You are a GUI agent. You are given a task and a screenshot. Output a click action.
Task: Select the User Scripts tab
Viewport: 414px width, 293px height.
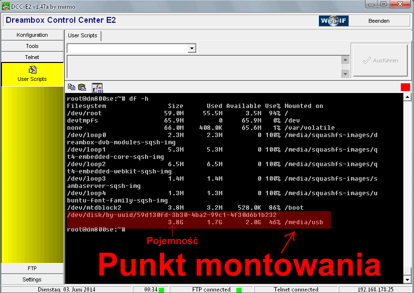pyautogui.click(x=83, y=35)
